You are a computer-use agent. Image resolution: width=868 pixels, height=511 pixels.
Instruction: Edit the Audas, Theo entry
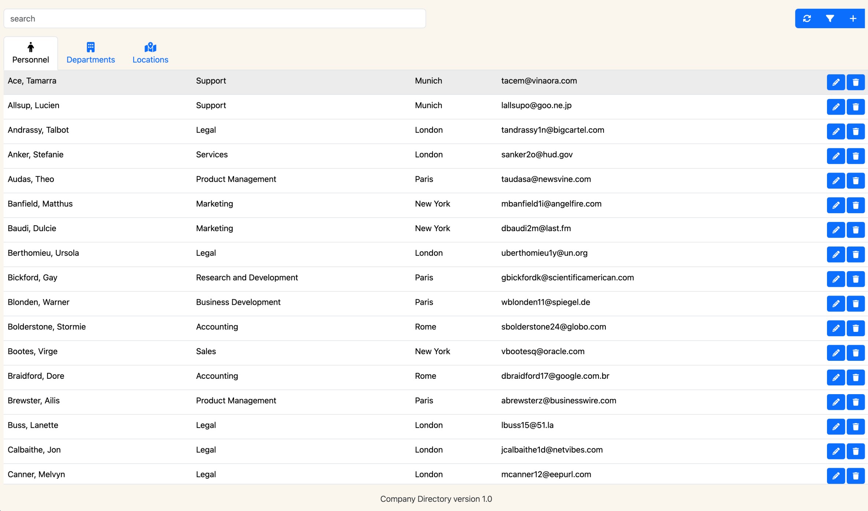[x=836, y=180]
